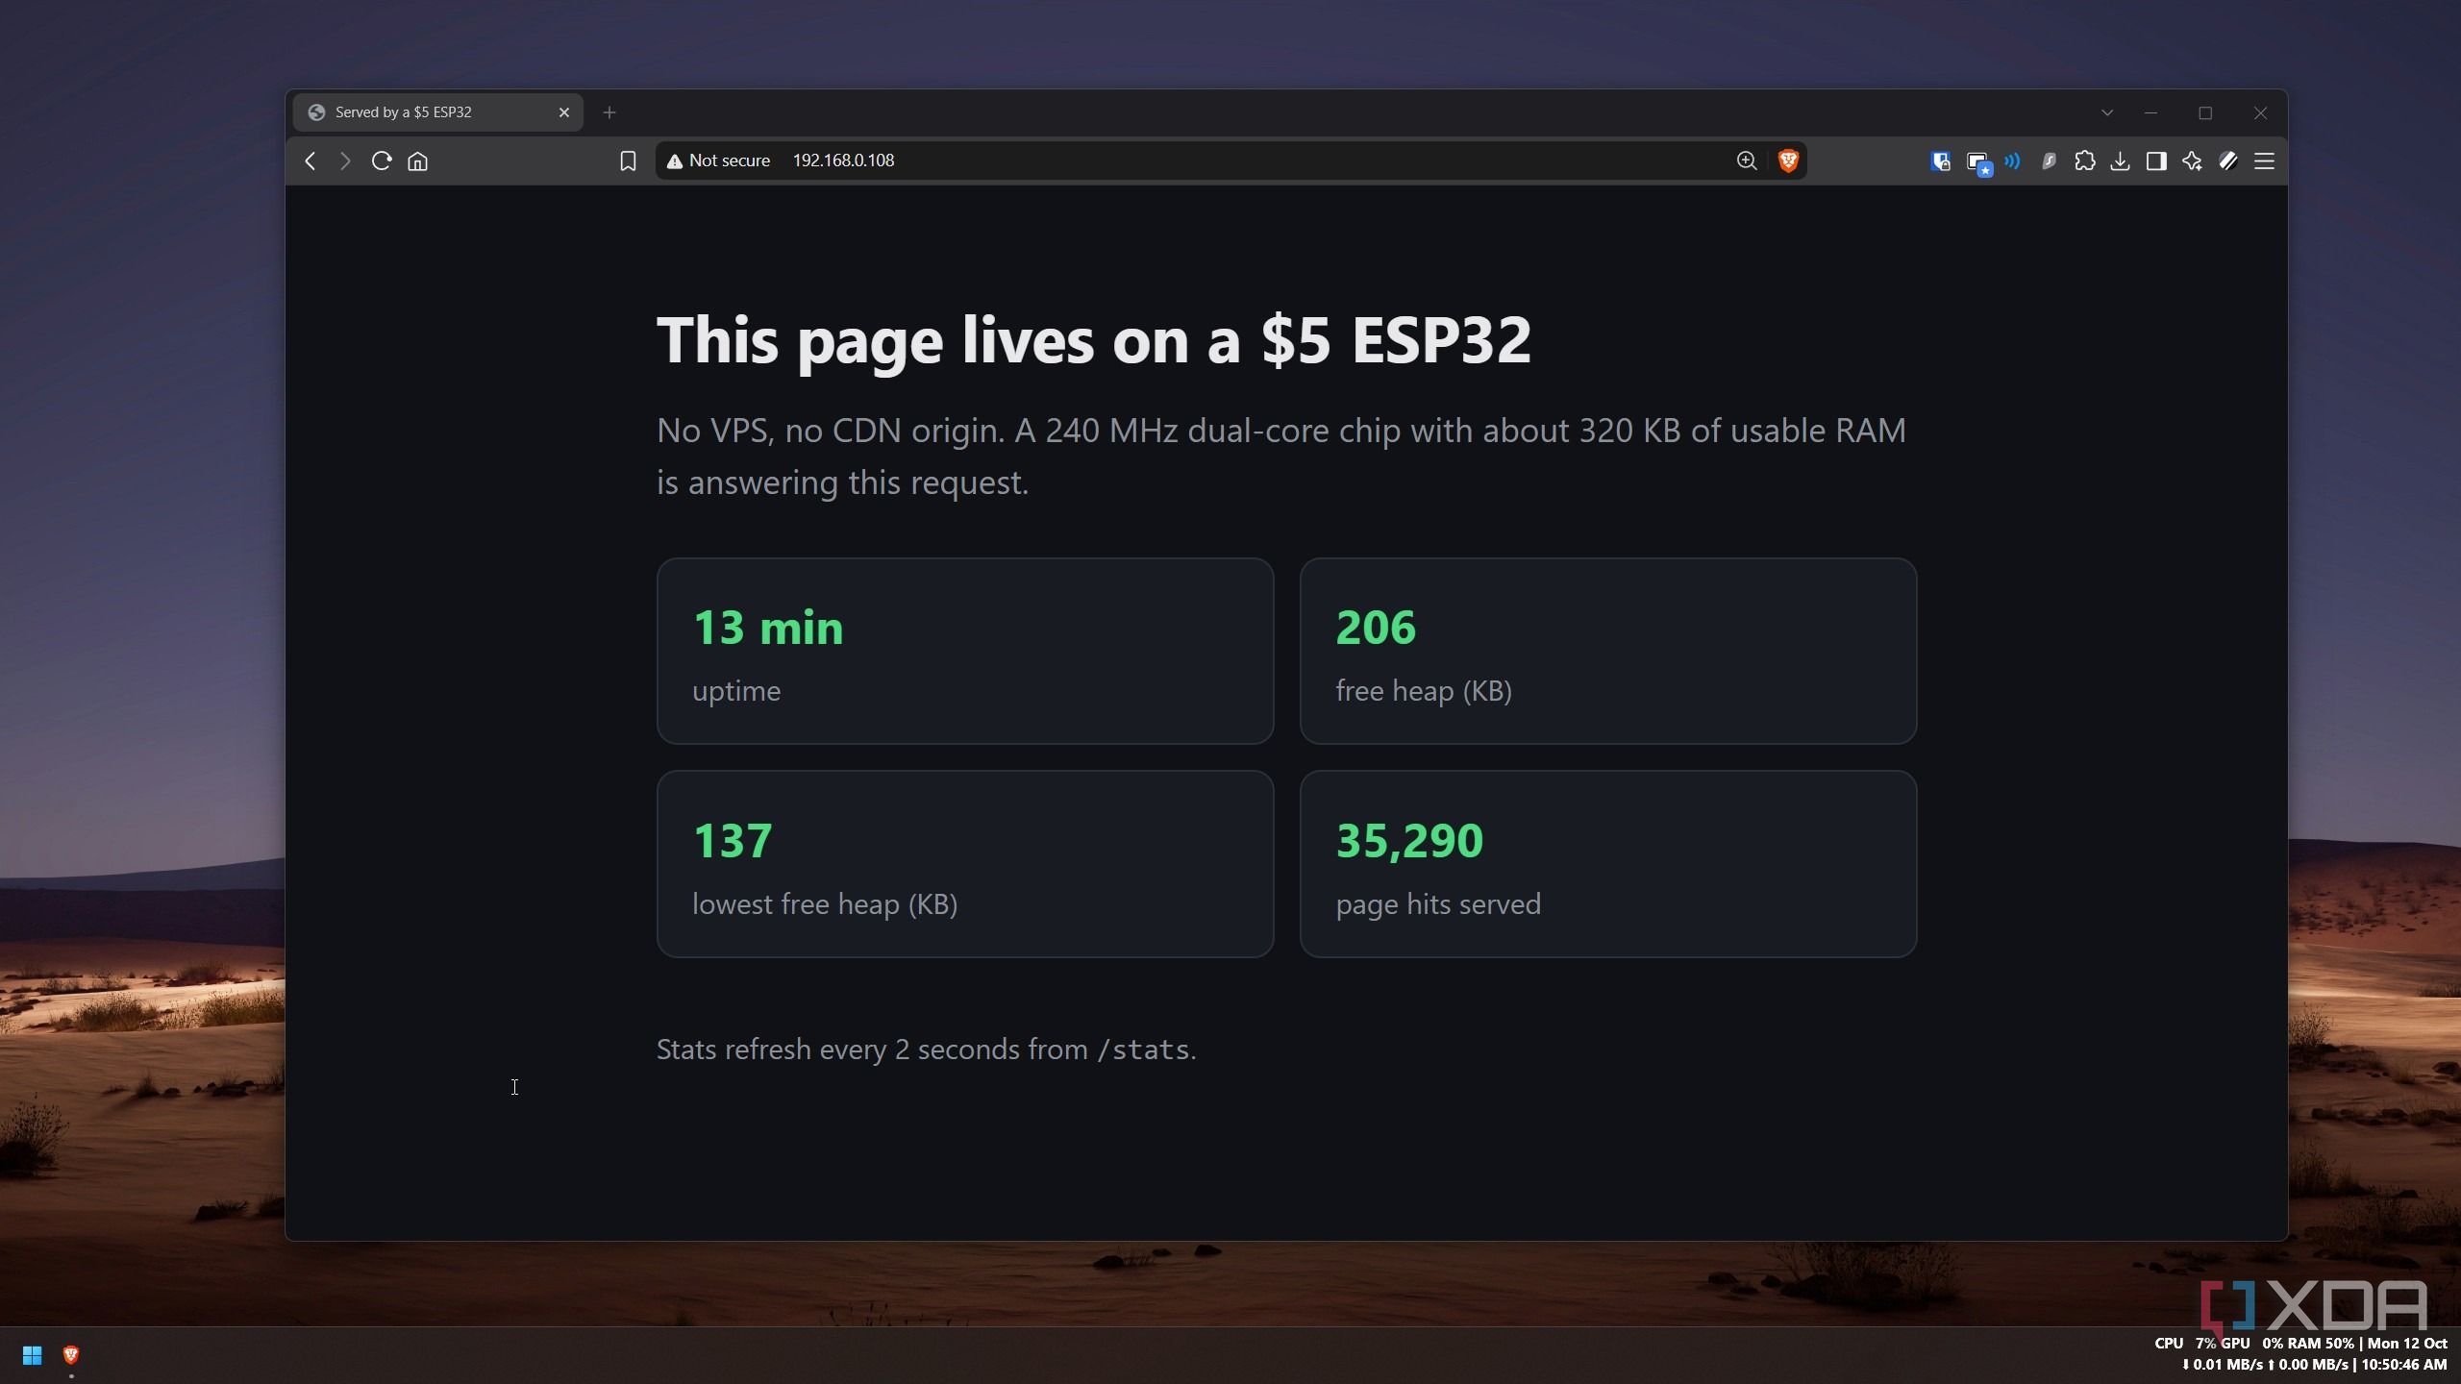Close the 'Served by a $5 ESP32' tab

(564, 112)
